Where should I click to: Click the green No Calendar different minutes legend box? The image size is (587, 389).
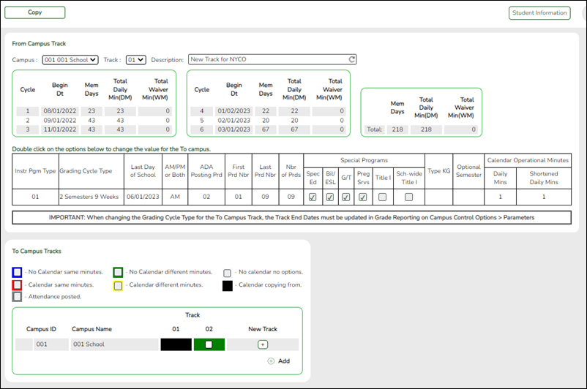(x=118, y=272)
